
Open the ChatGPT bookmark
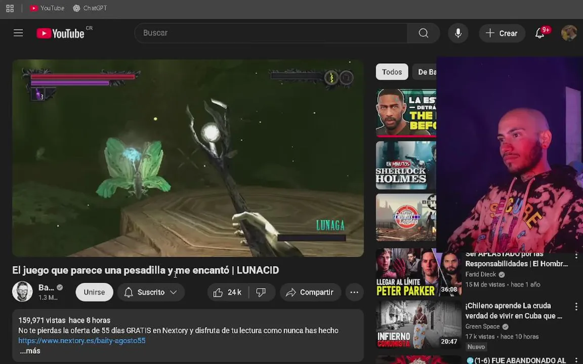point(90,8)
